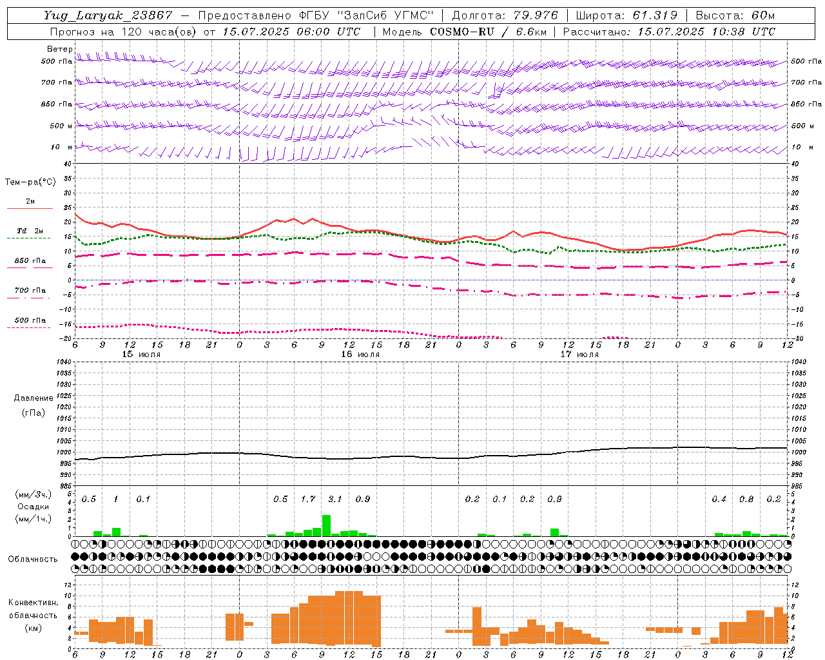825x660 pixels.
Task: Click the '(мм/1ч.)' hourly precipitation unit label
Action: click(34, 519)
